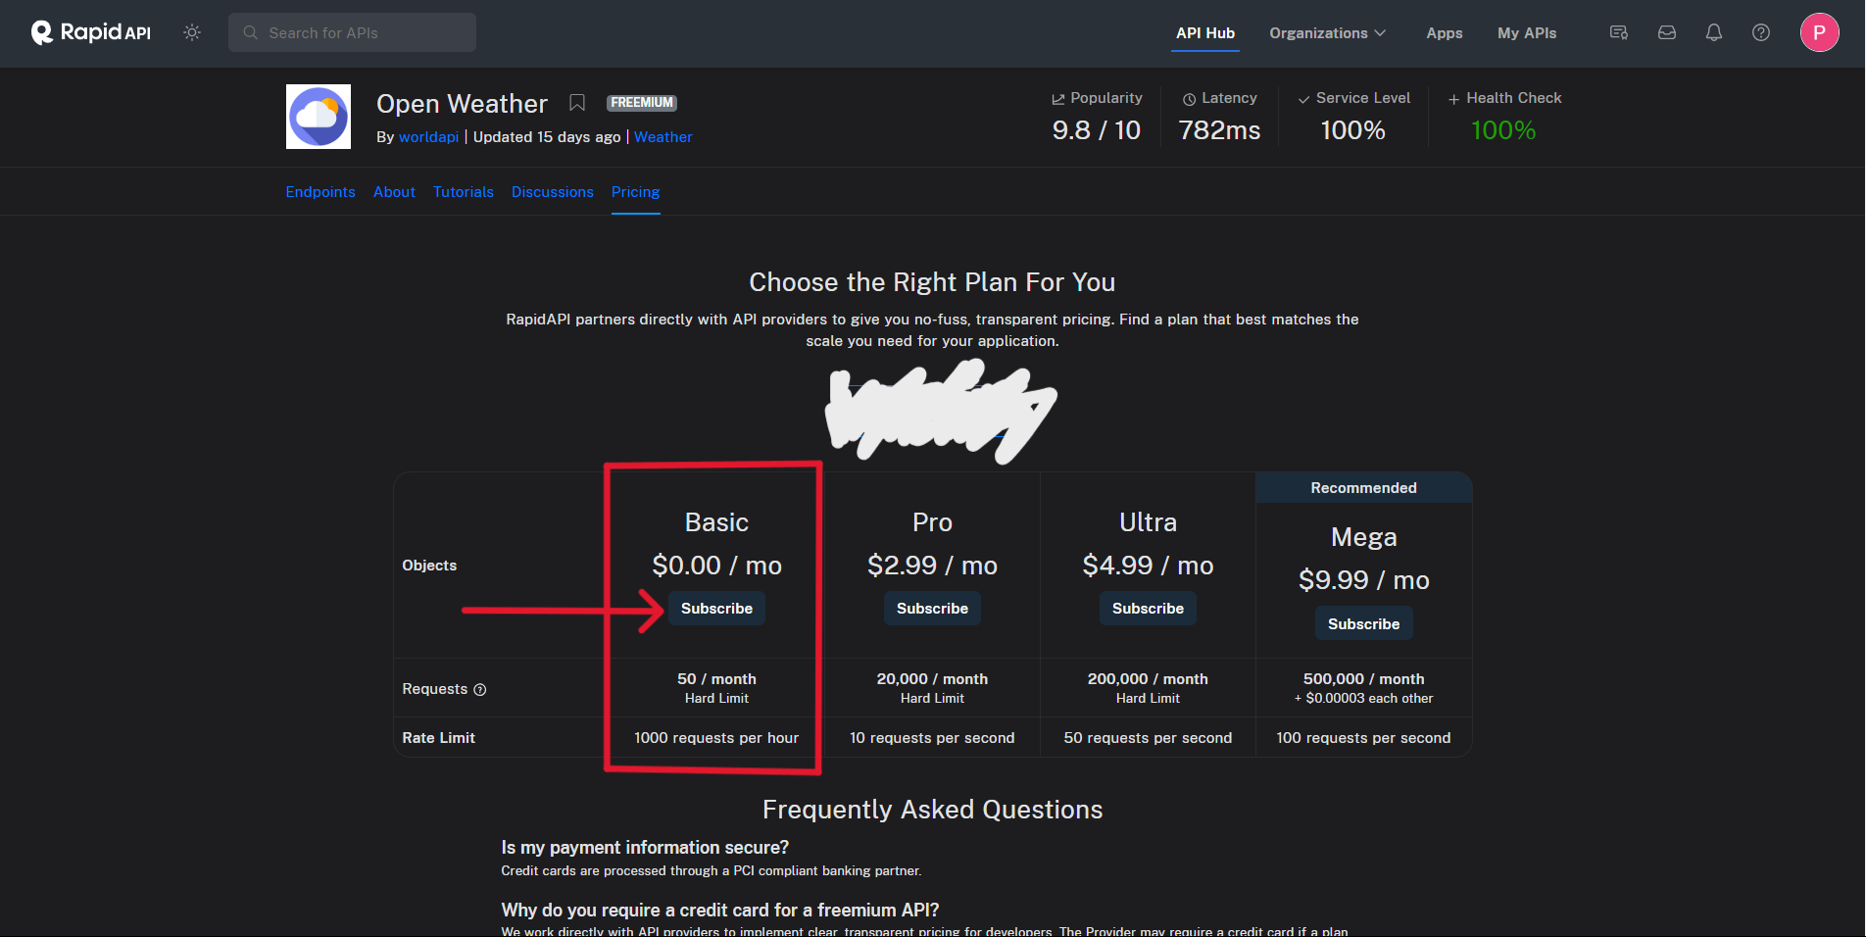Open the RapidAPI logo home link
The image size is (1866, 937).
pos(91,32)
